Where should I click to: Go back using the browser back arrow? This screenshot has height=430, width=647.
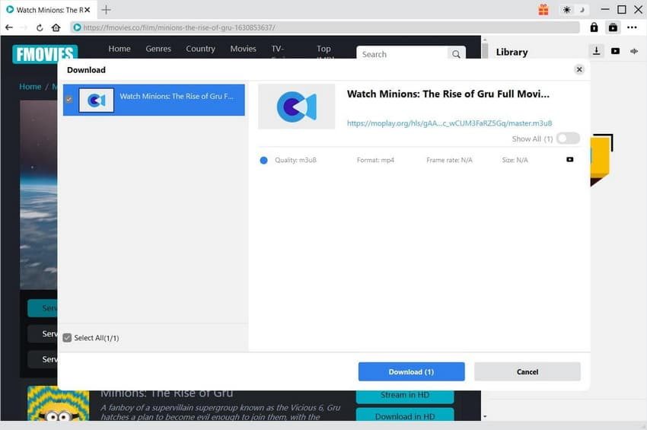[9, 27]
